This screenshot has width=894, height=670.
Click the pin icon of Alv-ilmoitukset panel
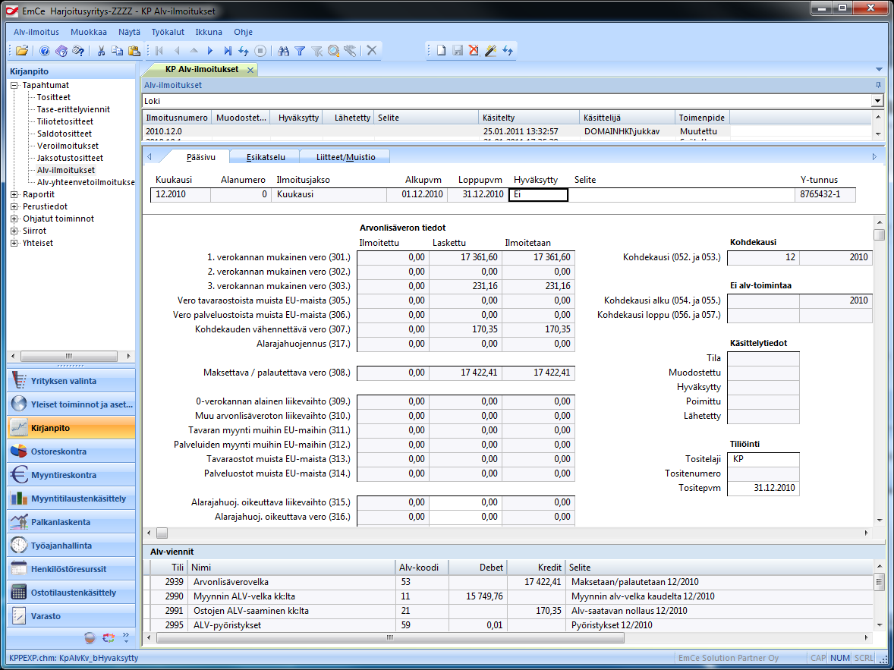point(878,85)
